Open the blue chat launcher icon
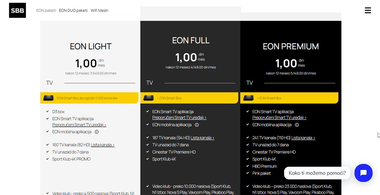 pos(363,173)
